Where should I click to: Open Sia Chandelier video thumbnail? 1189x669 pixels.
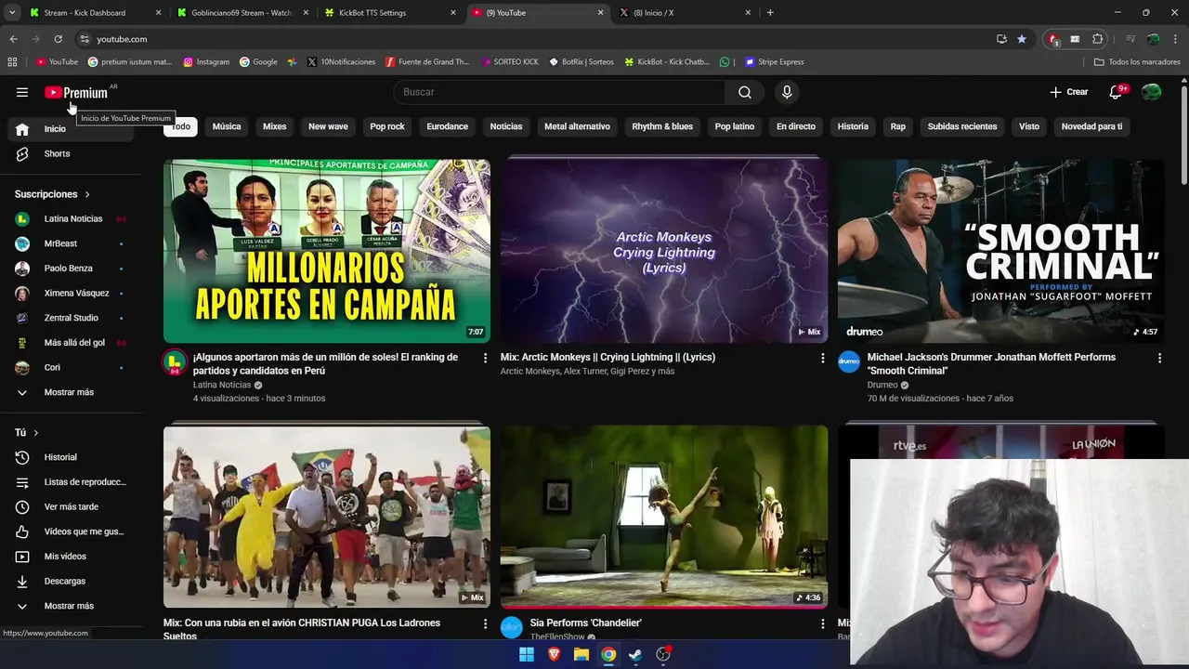coord(664,517)
